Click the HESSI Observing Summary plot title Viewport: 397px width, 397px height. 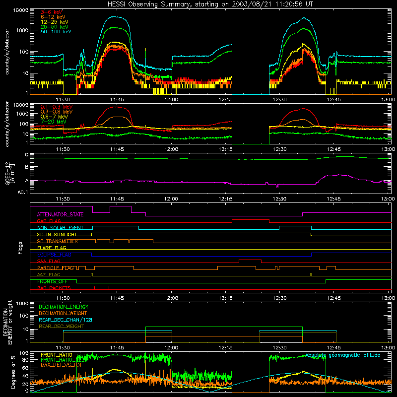(x=210, y=4)
